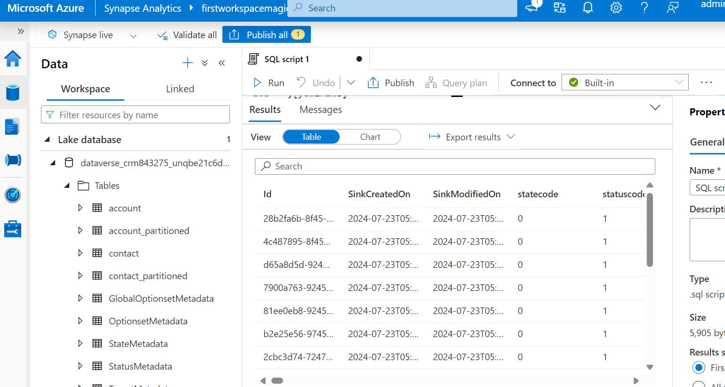
Task: Click the filter resources by name field
Action: coord(135,114)
